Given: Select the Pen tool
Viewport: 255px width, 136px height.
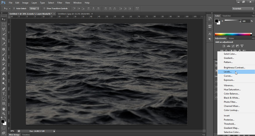Looking at the screenshot, I should 3,89.
